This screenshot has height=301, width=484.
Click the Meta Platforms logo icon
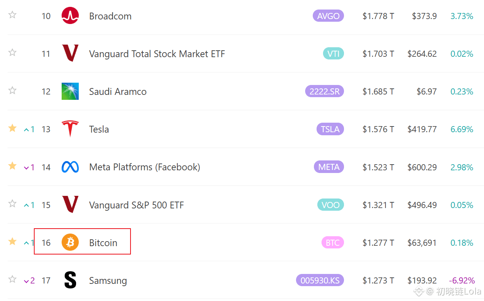70,167
